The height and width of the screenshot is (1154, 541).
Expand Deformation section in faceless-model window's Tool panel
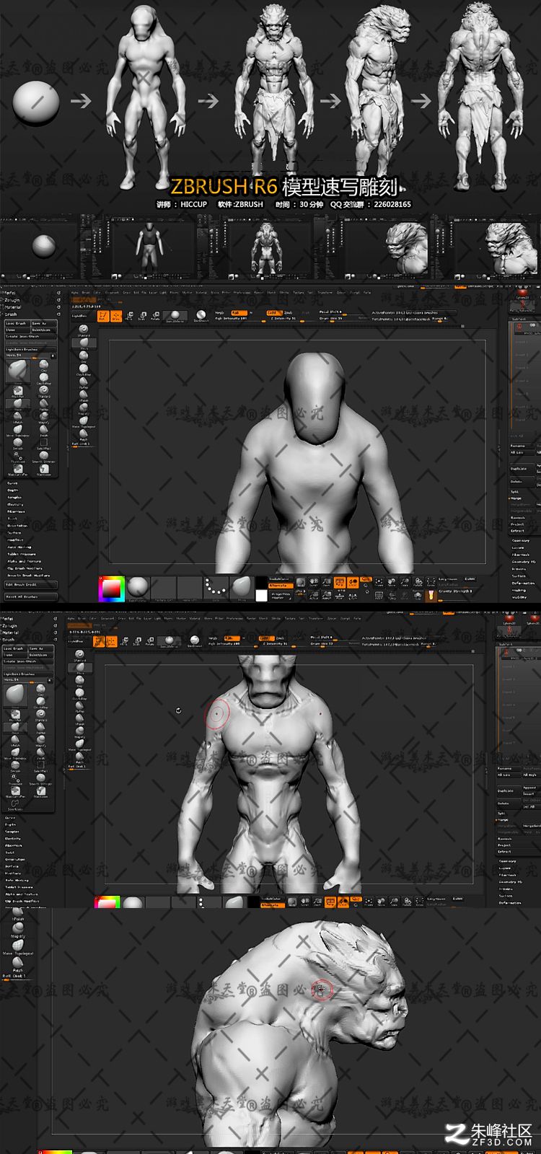coord(523,583)
